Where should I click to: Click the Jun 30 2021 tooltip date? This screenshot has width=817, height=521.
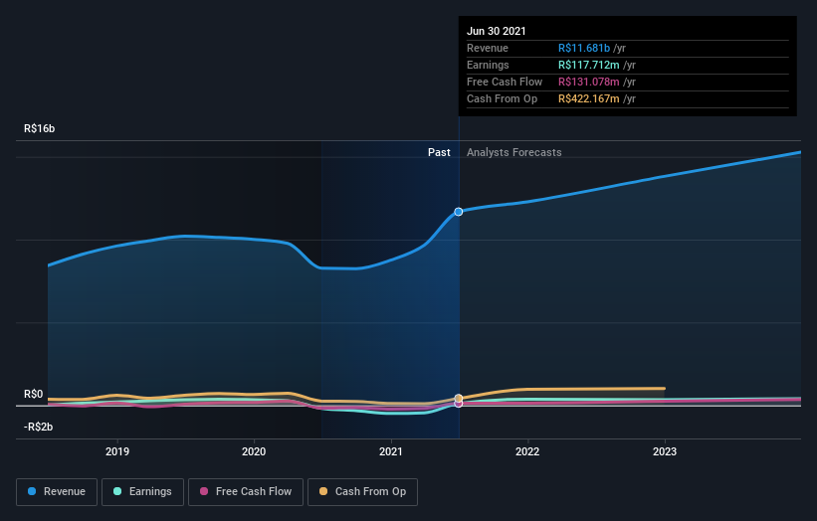click(496, 31)
